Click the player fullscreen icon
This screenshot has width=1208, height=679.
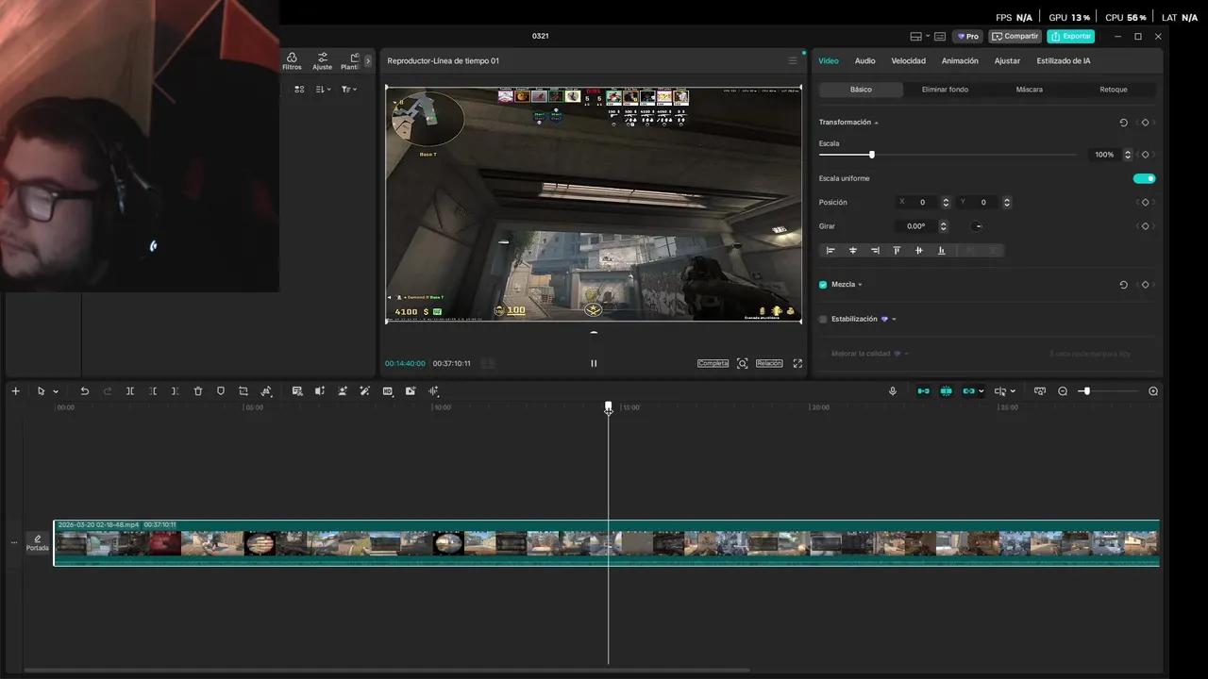[x=797, y=363]
